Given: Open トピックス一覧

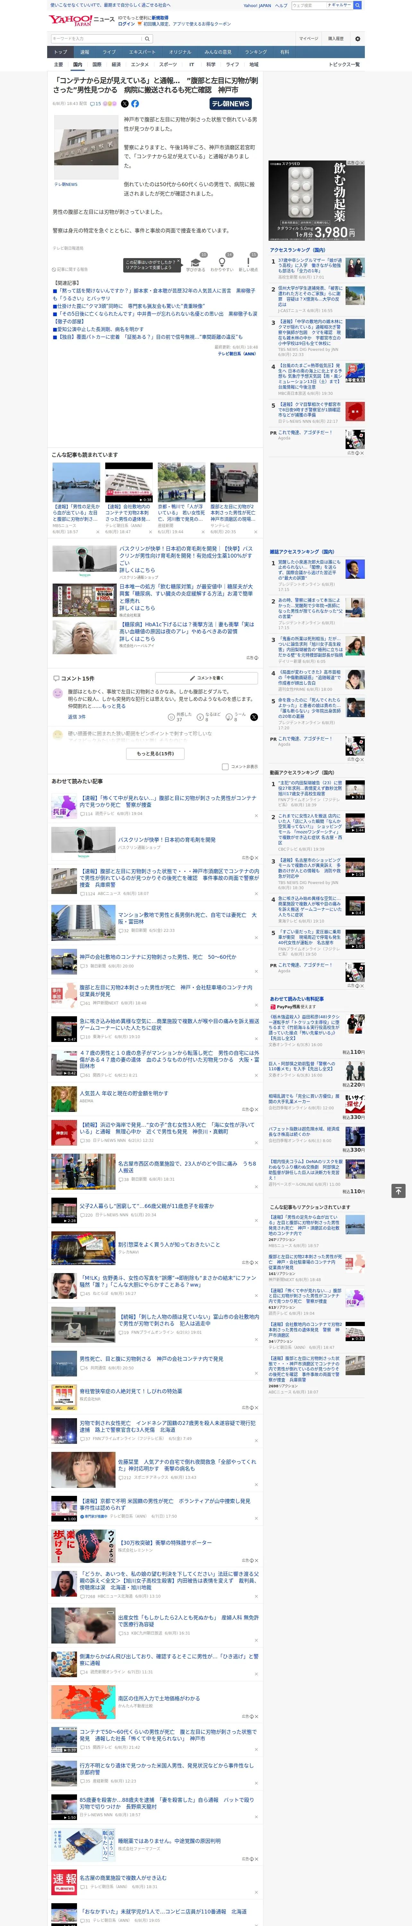Looking at the screenshot, I should [345, 64].
